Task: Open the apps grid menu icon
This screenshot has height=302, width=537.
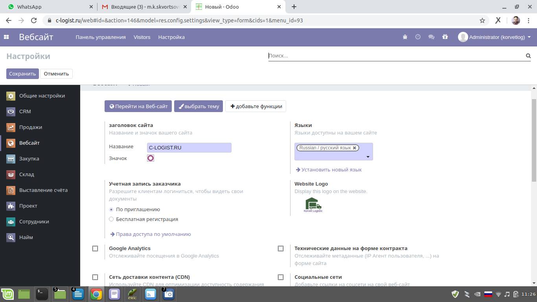Action: pyautogui.click(x=6, y=37)
